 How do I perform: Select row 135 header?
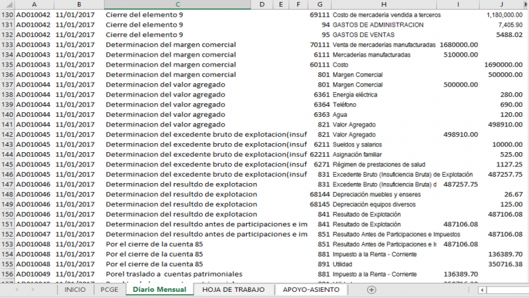coord(8,65)
